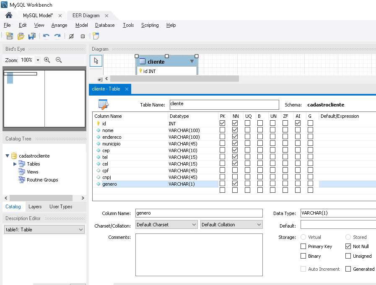Screen dimensions: 376x285
Task: Collapse the cliente table in diagram
Action: click(x=192, y=61)
